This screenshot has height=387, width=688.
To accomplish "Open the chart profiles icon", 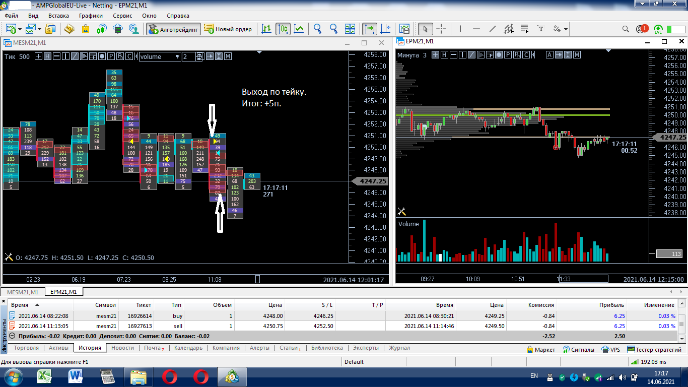I will (x=31, y=29).
